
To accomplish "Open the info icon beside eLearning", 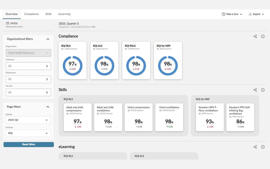I will pos(263,147).
